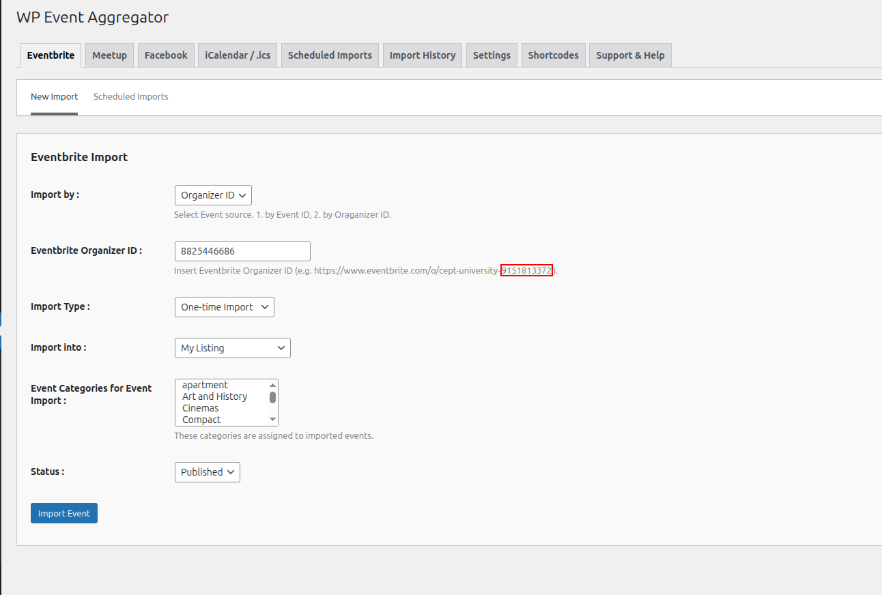The image size is (882, 595).
Task: Click the New Import sub-navigation link
Action: click(x=54, y=97)
